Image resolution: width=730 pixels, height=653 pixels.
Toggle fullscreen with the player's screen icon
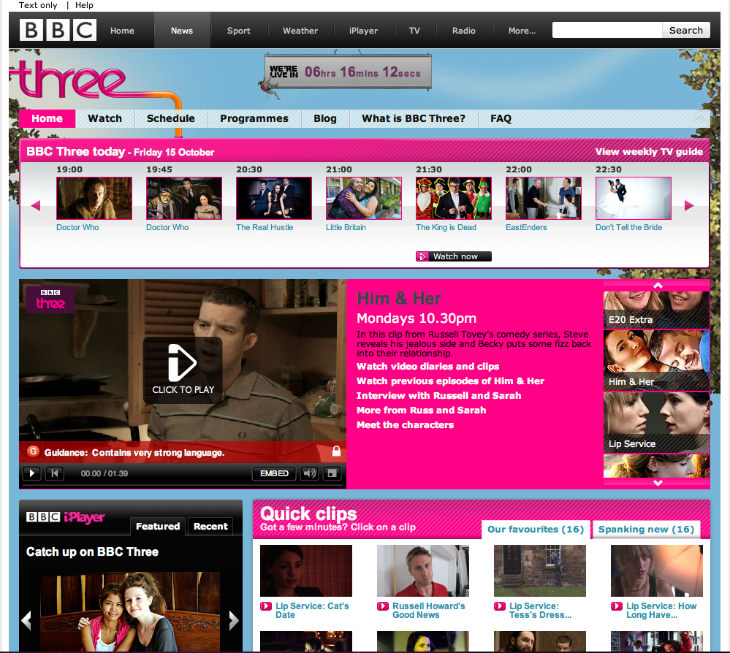click(x=331, y=473)
